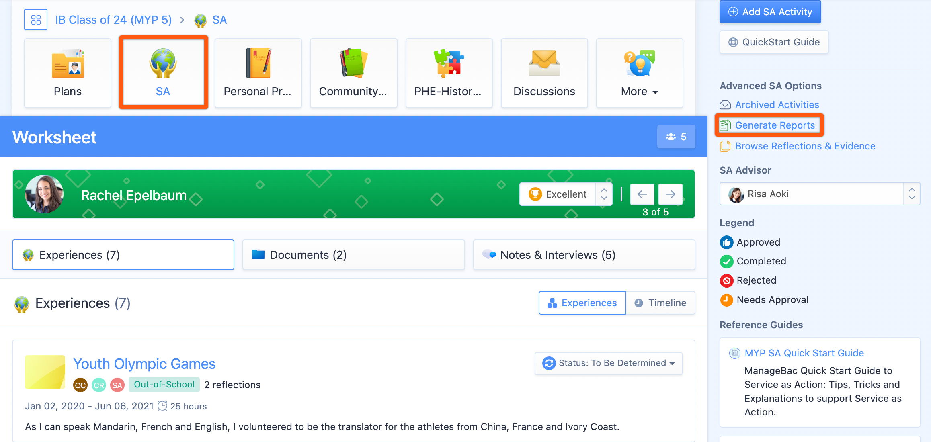Click the Worksheet heading
This screenshot has width=931, height=442.
(x=55, y=137)
